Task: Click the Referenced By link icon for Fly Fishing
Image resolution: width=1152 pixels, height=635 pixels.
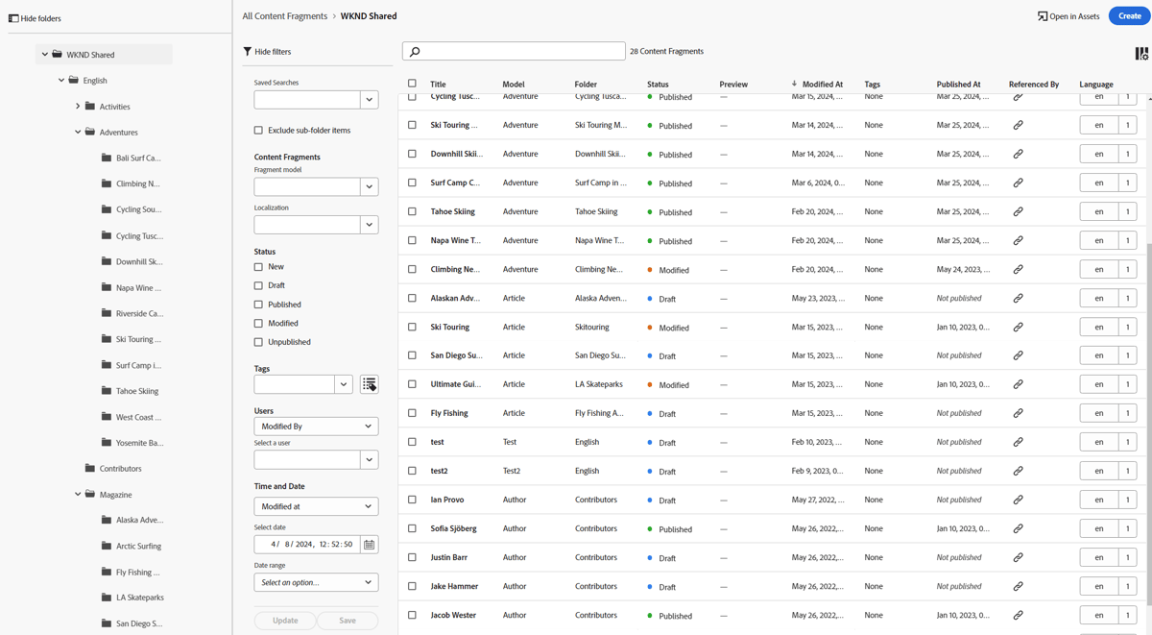Action: point(1018,413)
